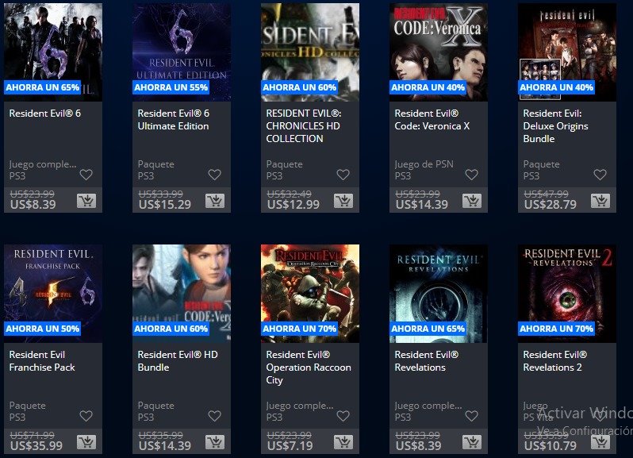Add Deluxe Origins Bundle to cart
The width and height of the screenshot is (633, 458).
600,201
